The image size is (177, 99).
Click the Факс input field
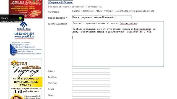click(91, 95)
